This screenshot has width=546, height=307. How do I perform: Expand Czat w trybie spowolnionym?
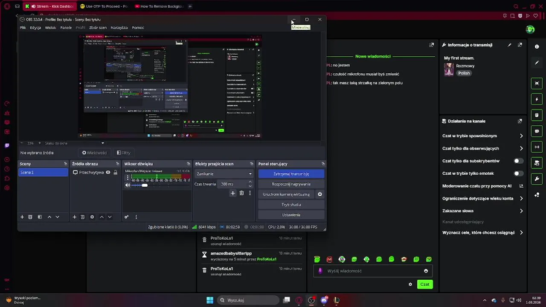point(521,136)
